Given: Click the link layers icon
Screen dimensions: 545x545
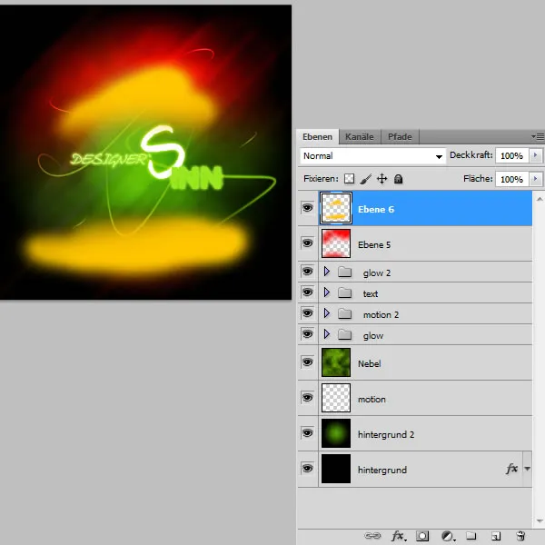Looking at the screenshot, I should pyautogui.click(x=372, y=536).
